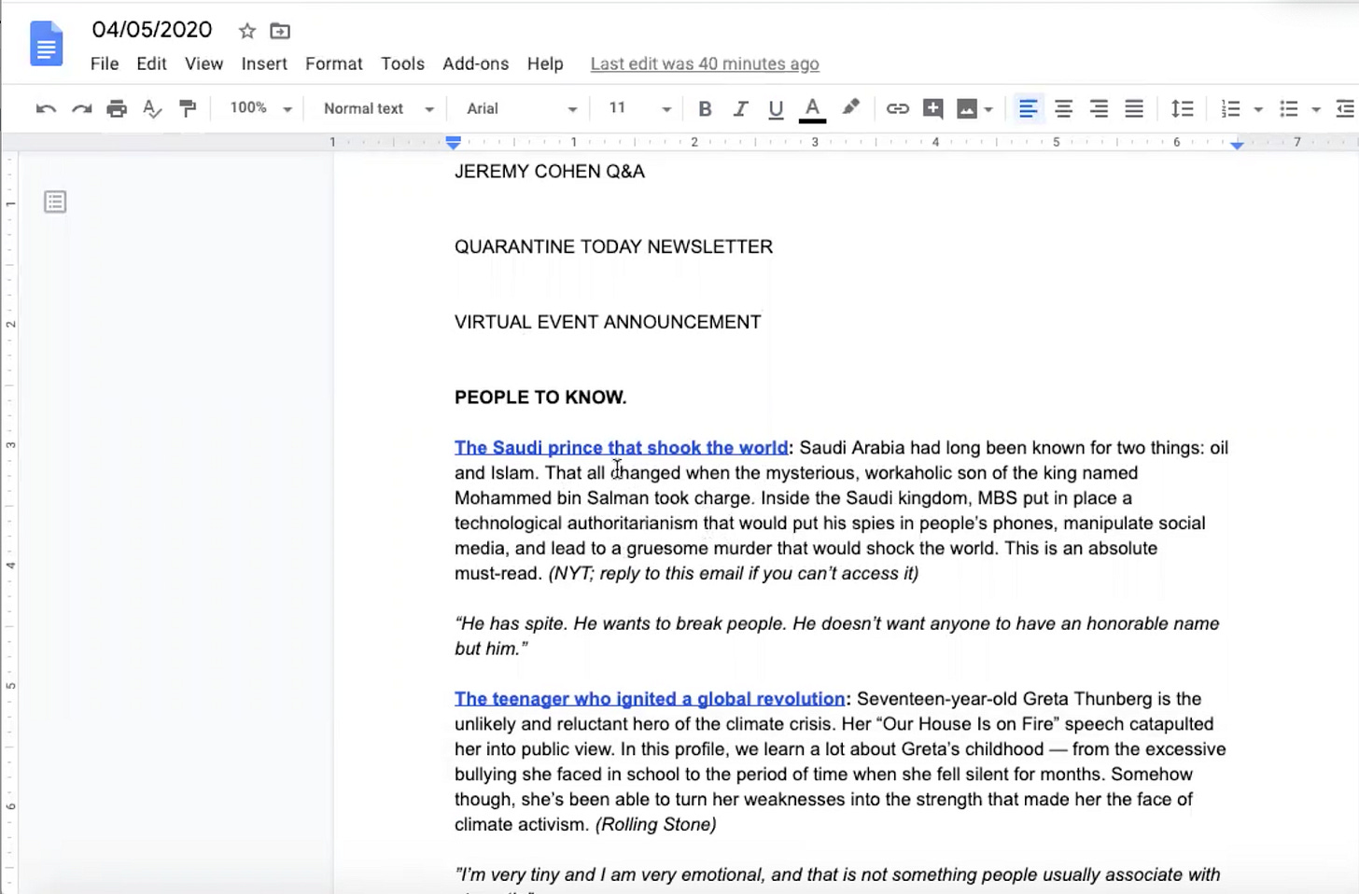Align text right
Screen dimensions: 1359x894
click(x=1099, y=109)
